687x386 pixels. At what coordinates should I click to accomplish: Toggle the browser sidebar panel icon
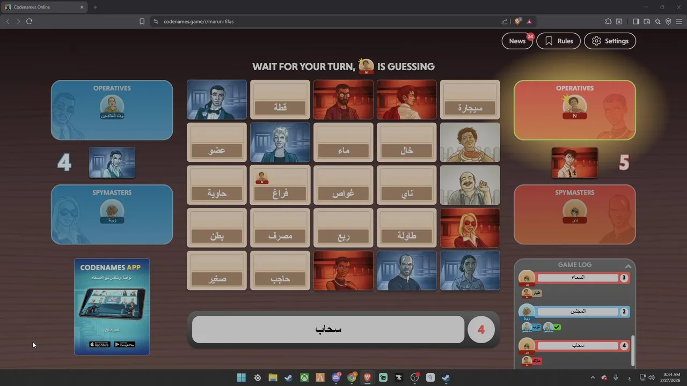pos(636,21)
